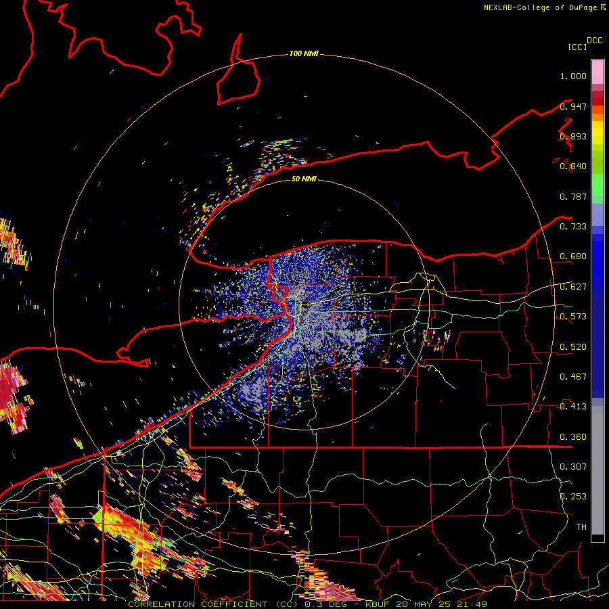Click the 0.253 scale value

coord(573,497)
